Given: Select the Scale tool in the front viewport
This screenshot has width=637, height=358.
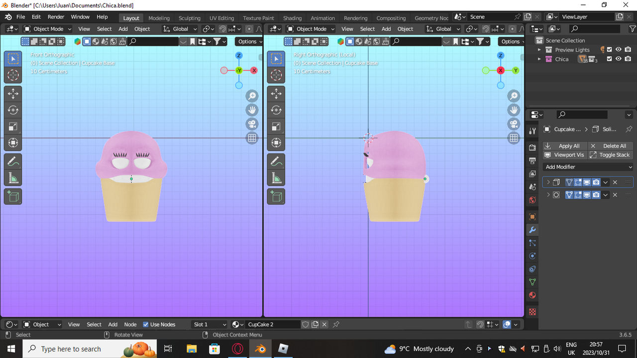Looking at the screenshot, I should 13,127.
